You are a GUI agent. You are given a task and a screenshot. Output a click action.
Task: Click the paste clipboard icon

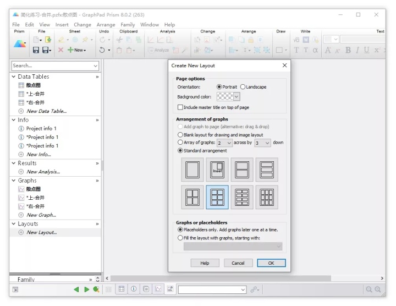119,50
